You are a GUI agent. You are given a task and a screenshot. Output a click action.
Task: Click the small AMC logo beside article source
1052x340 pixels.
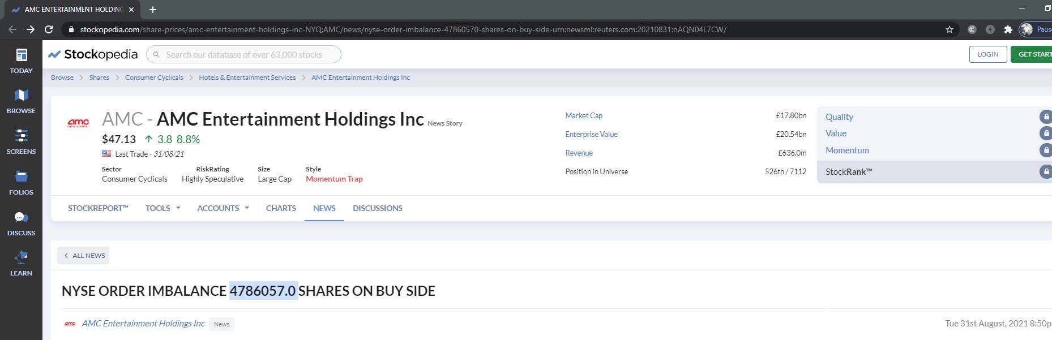(x=70, y=324)
